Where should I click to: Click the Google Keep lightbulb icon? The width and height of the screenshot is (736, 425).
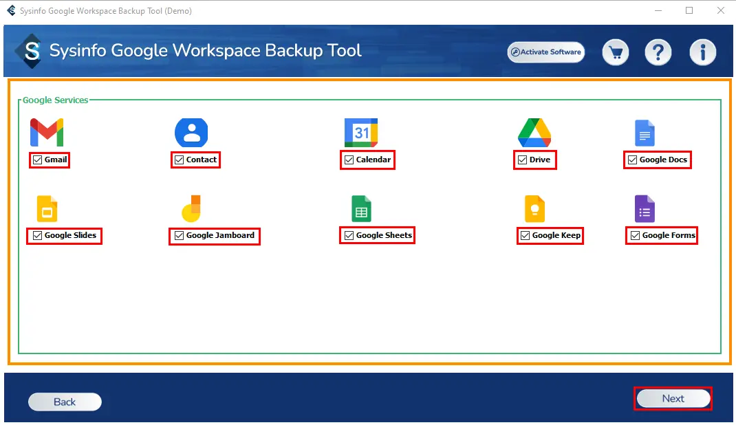[x=534, y=209]
